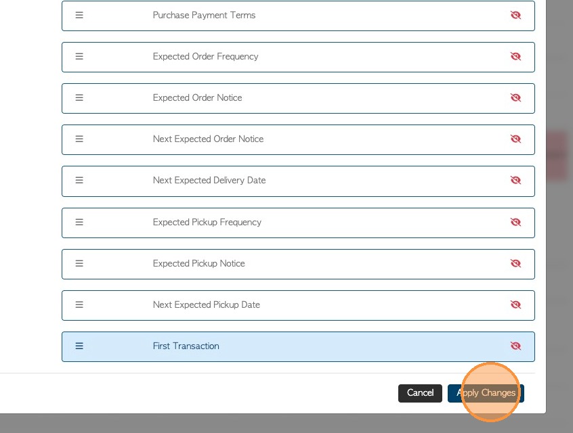This screenshot has width=573, height=433.
Task: Unhide the Expected Pickup Frequency column
Action: tap(515, 222)
